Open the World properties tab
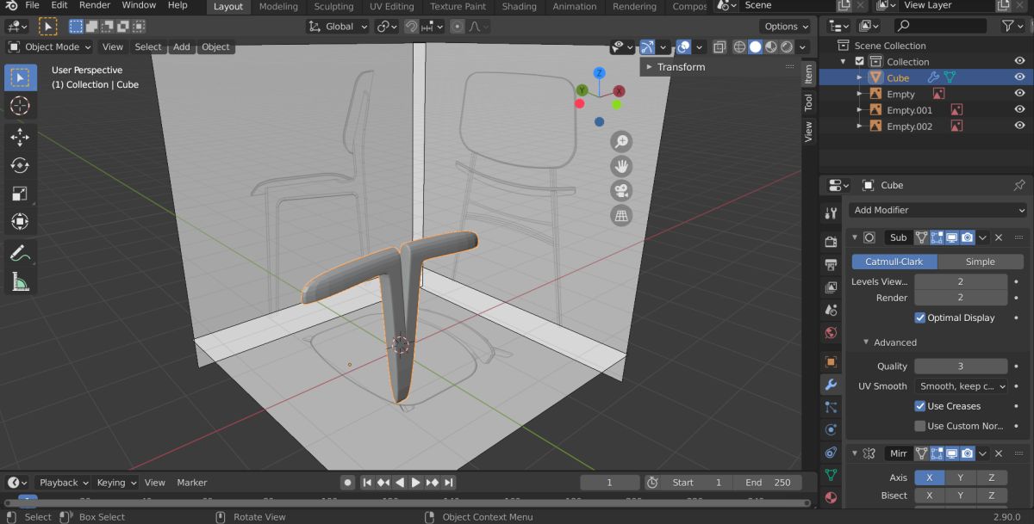The width and height of the screenshot is (1034, 524). pyautogui.click(x=831, y=333)
